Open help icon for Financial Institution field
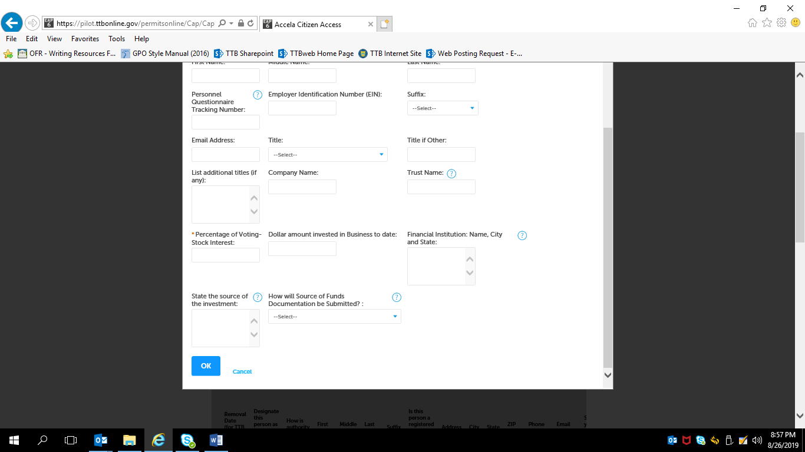The height and width of the screenshot is (452, 805). pos(522,235)
